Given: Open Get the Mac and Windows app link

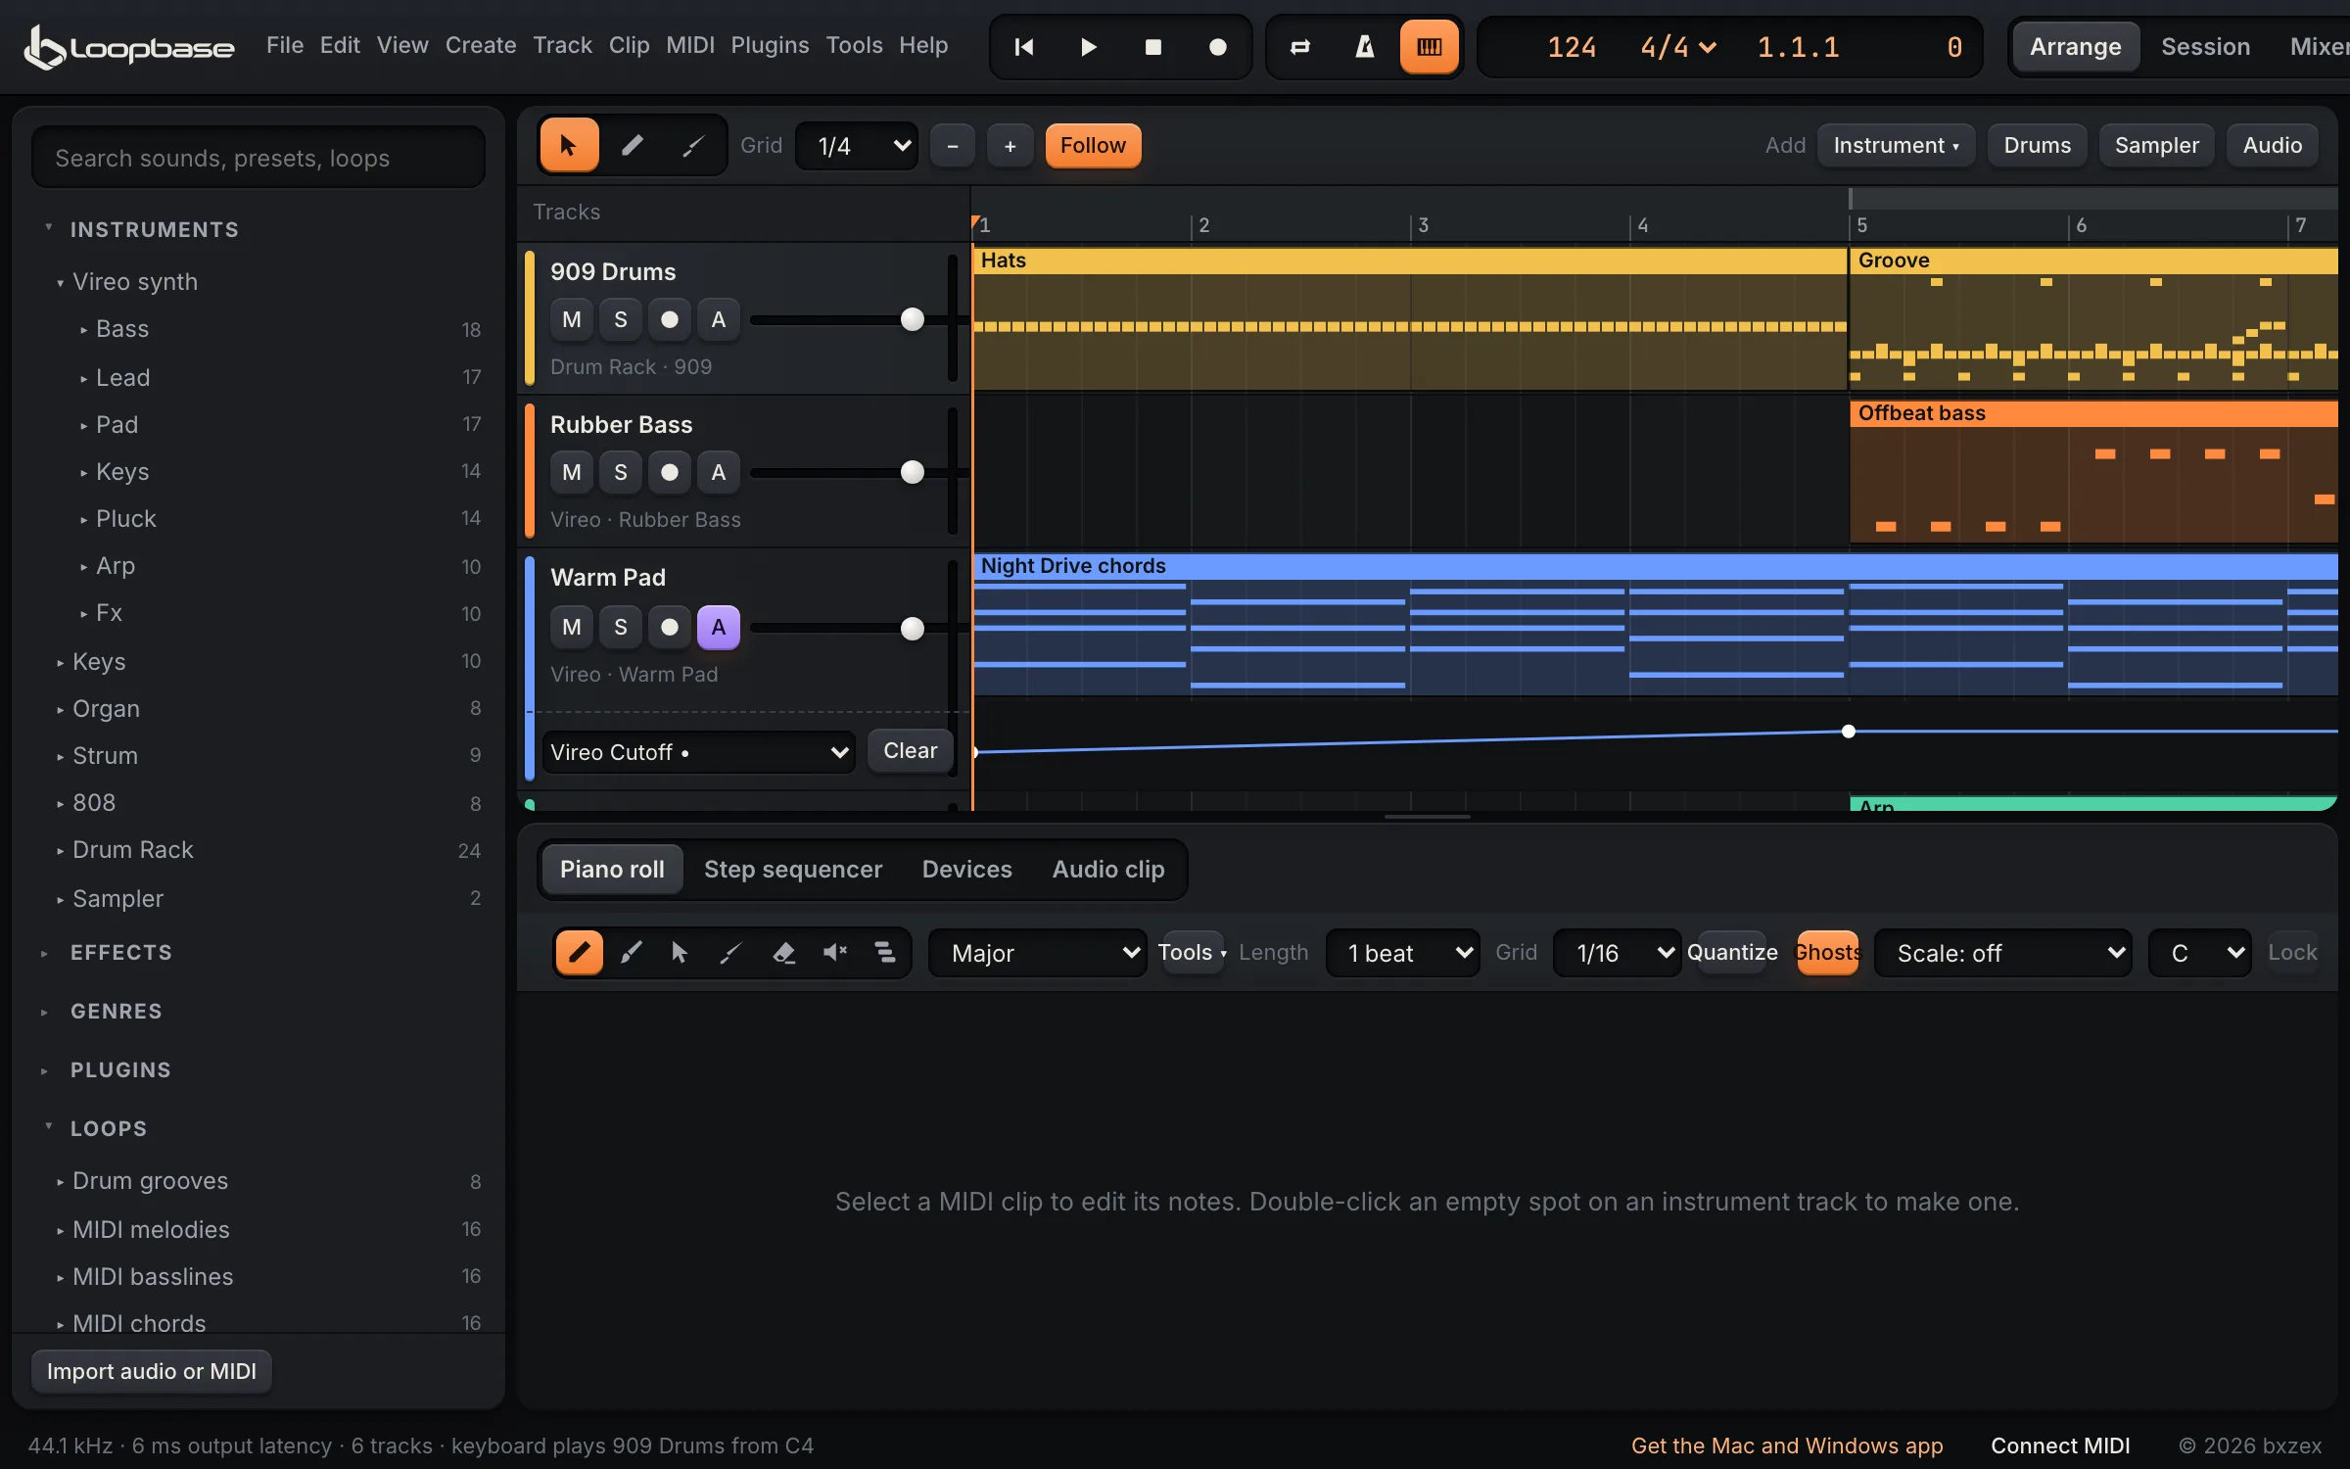Looking at the screenshot, I should click(1787, 1445).
